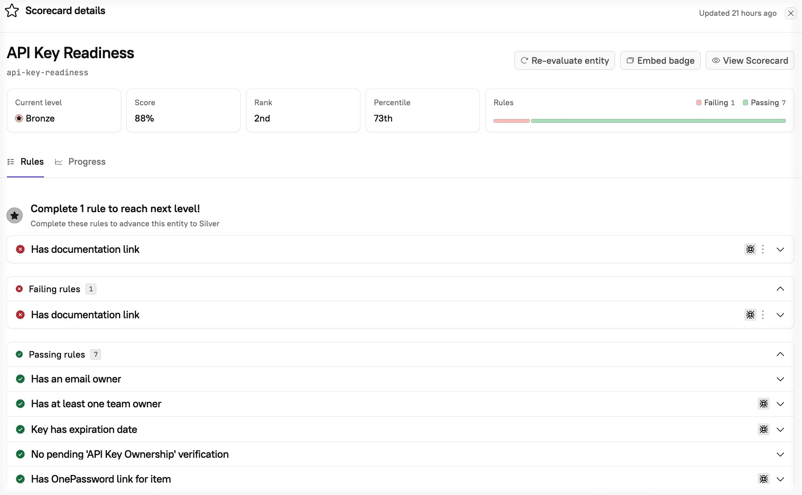Viewport: 802px width, 495px height.
Task: Collapse the Passing rules section
Action: pos(780,354)
